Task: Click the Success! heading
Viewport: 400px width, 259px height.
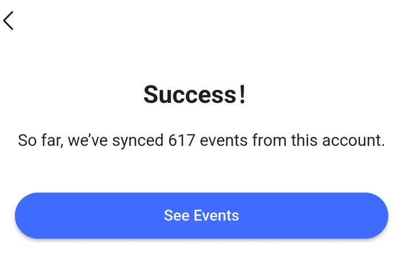Action: click(195, 94)
